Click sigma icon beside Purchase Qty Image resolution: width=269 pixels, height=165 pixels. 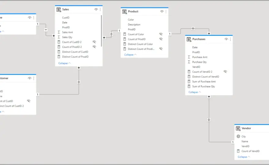pyautogui.click(x=189, y=62)
